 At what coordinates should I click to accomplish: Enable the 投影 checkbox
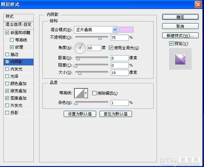pyautogui.click(x=7, y=112)
